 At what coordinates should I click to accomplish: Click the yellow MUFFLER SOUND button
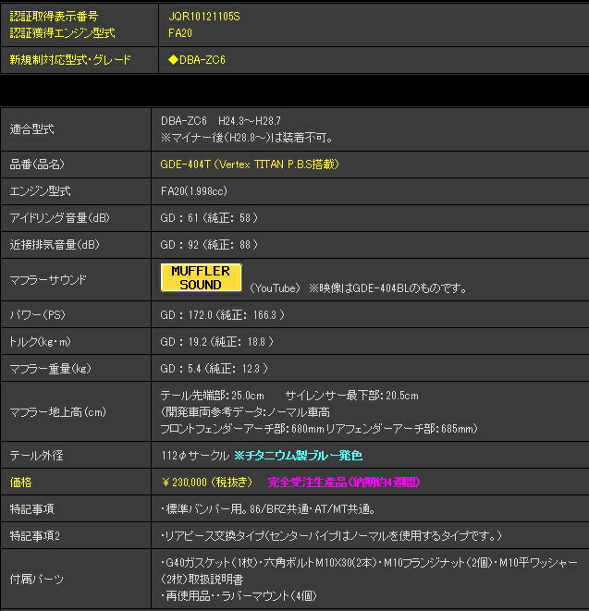click(x=201, y=278)
